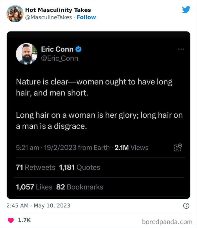
Task: Follow the Hot Masculinity Takes account
Action: tap(86, 17)
